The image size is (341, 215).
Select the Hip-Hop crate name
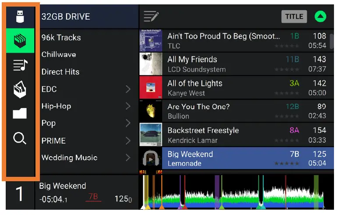(x=57, y=106)
